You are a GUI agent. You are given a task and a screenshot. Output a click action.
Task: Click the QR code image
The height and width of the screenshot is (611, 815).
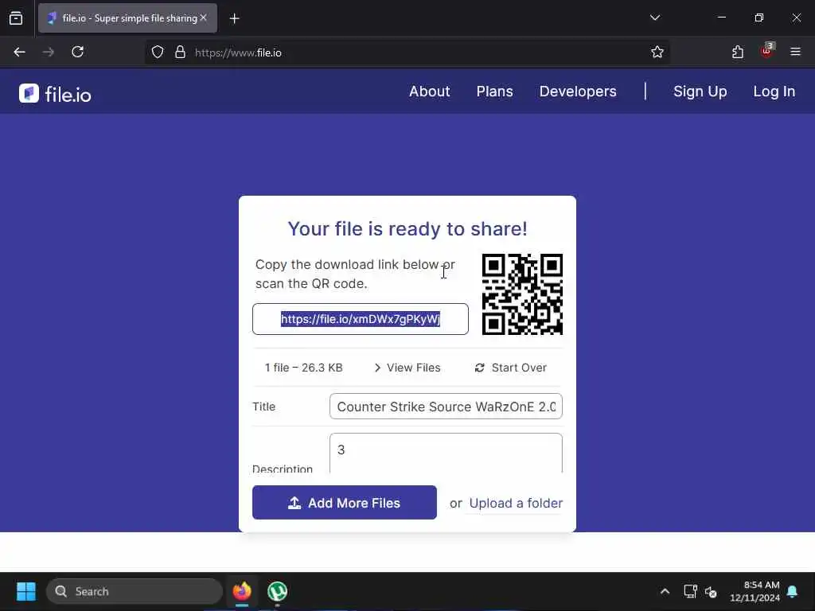(x=522, y=294)
